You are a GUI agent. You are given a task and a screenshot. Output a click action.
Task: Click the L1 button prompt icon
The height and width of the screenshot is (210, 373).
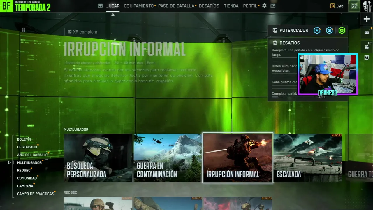(100, 6)
